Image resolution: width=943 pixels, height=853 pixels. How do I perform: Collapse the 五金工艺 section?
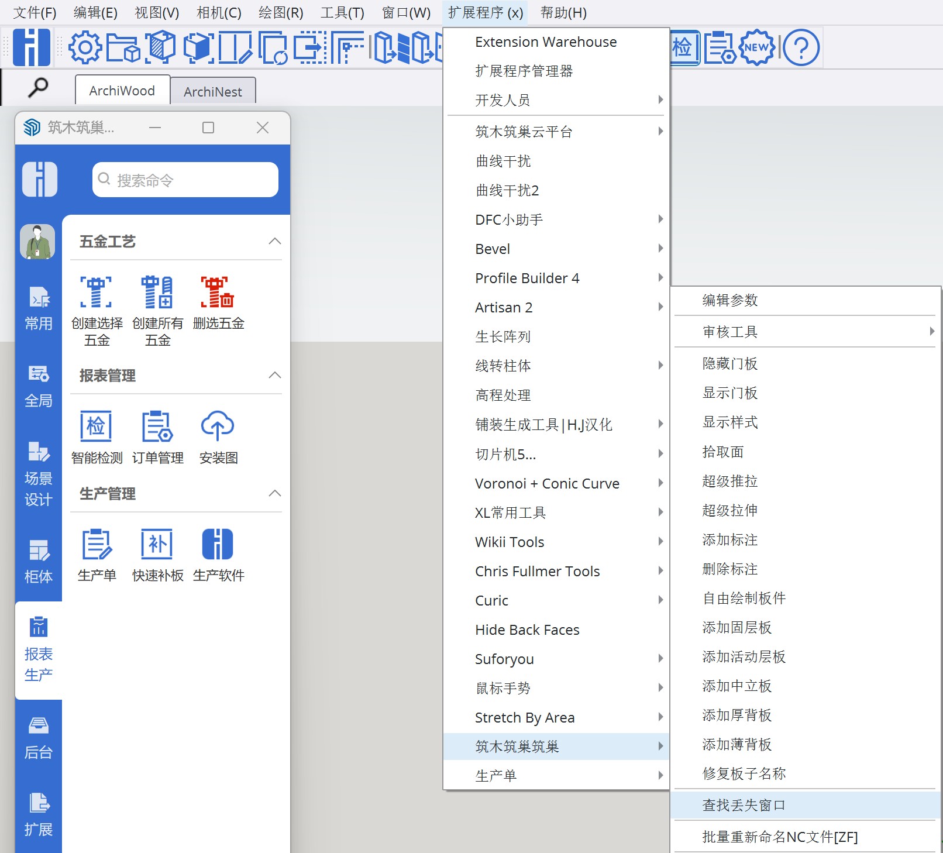coord(273,240)
